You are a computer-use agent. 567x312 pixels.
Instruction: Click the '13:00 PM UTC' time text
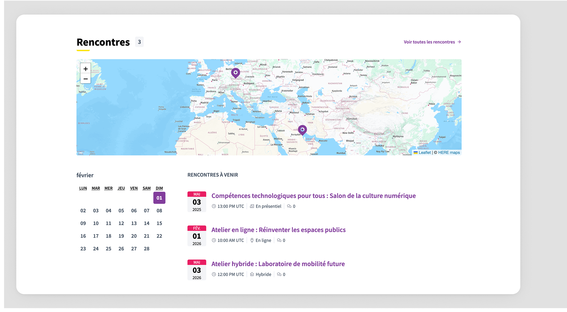[x=231, y=206]
